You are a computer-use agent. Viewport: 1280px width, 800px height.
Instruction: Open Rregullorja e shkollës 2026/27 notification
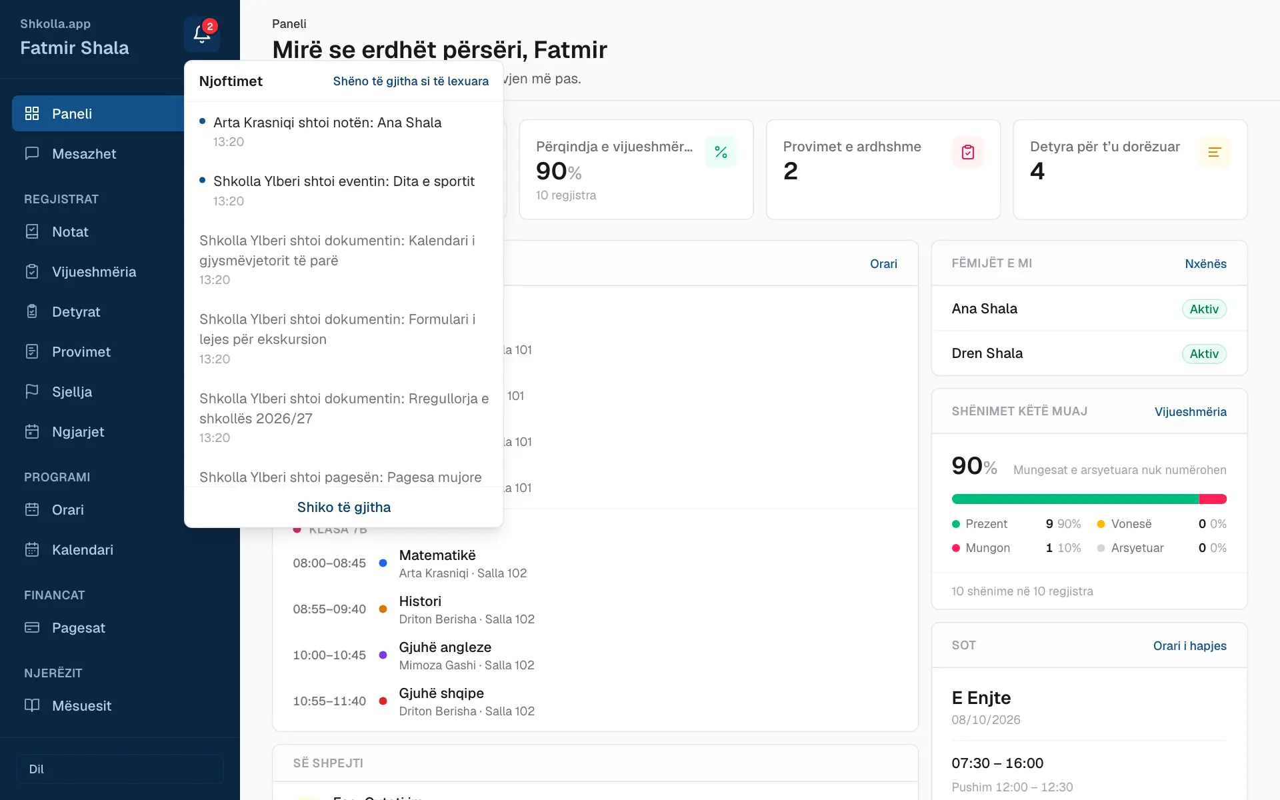point(344,418)
